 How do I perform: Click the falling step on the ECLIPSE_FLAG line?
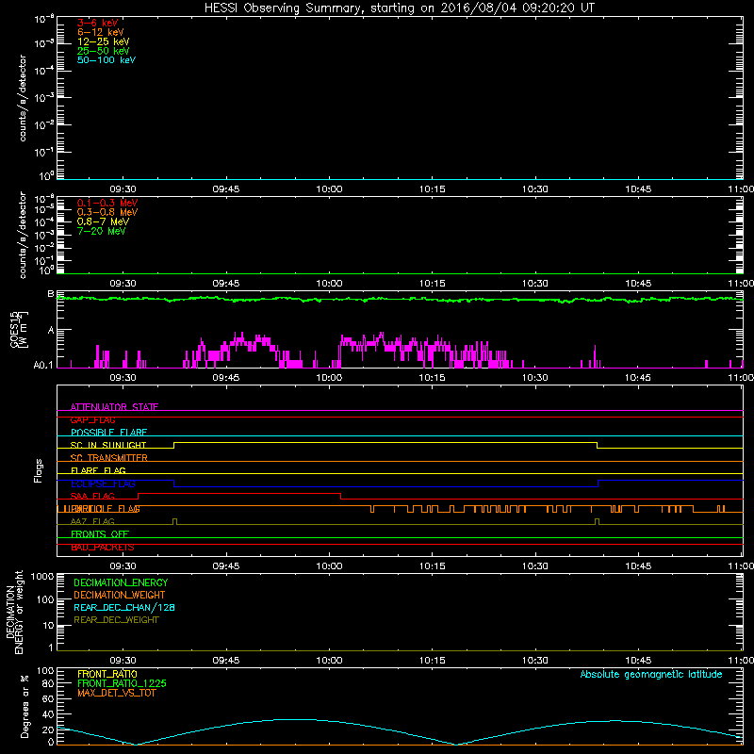point(174,484)
